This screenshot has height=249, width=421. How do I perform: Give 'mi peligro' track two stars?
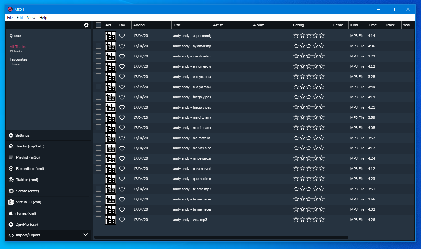(x=302, y=158)
